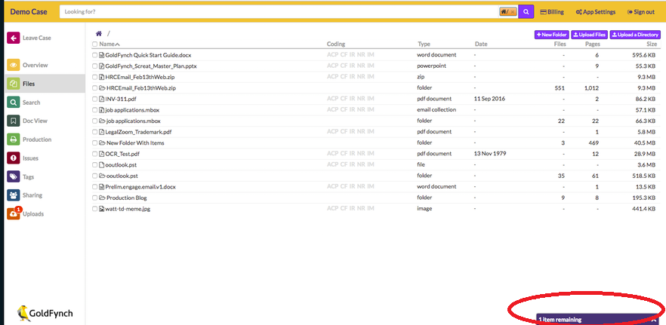Click the purple search magnifier button
Screen dimensions: 666x325
click(x=526, y=12)
